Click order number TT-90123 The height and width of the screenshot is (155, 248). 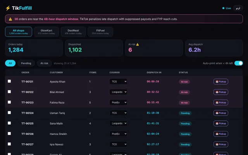[28, 102]
